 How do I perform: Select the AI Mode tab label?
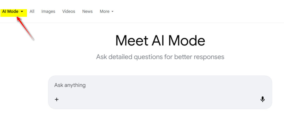(10, 11)
